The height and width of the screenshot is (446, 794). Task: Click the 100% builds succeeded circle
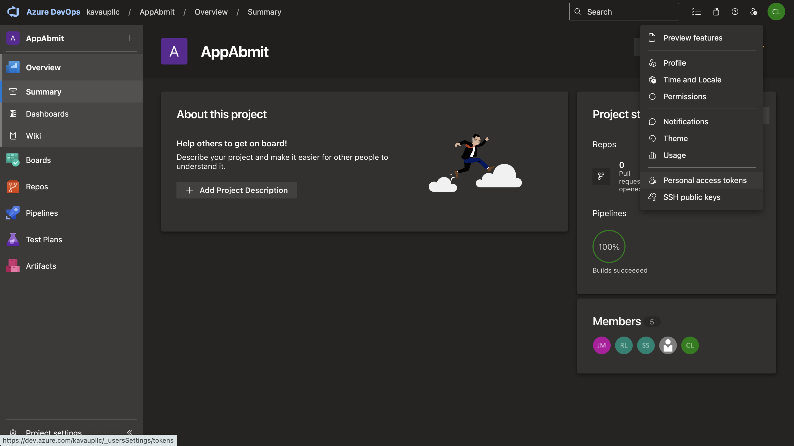[608, 246]
